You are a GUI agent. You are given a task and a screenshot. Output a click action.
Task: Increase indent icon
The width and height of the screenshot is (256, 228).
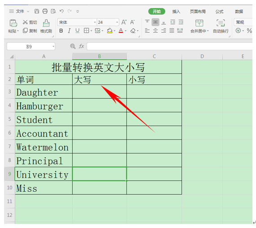[181, 22]
